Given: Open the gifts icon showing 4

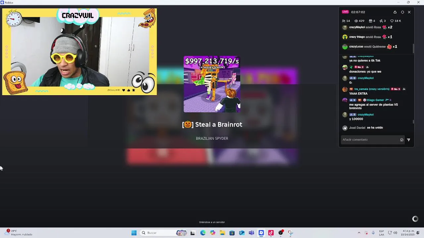Looking at the screenshot, I should 370,21.
